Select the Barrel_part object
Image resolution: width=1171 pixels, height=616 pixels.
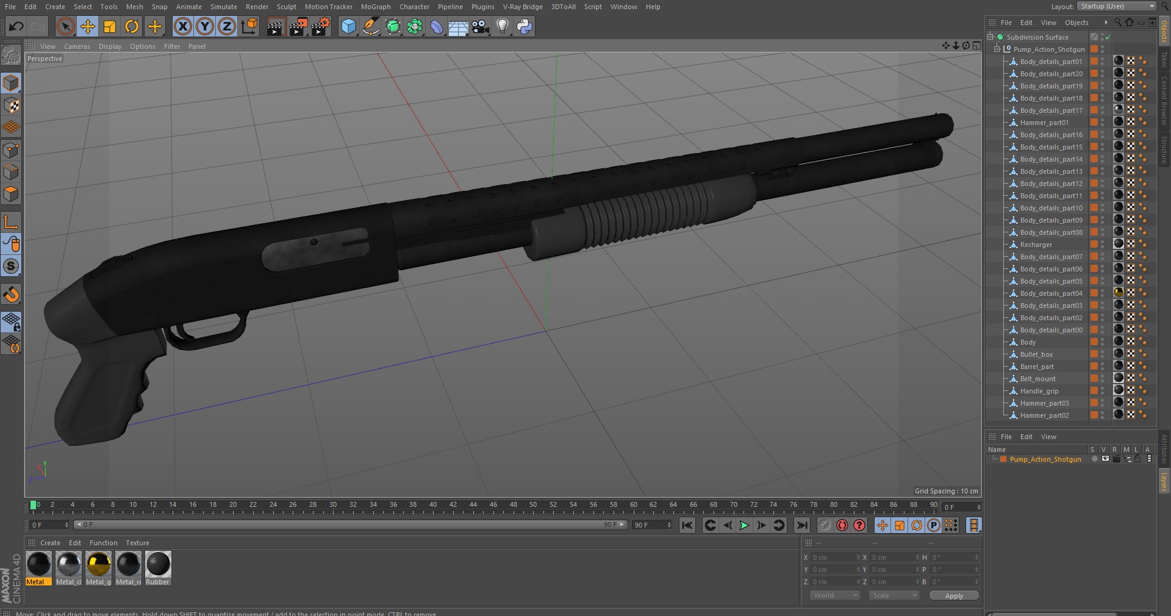[x=1037, y=367]
